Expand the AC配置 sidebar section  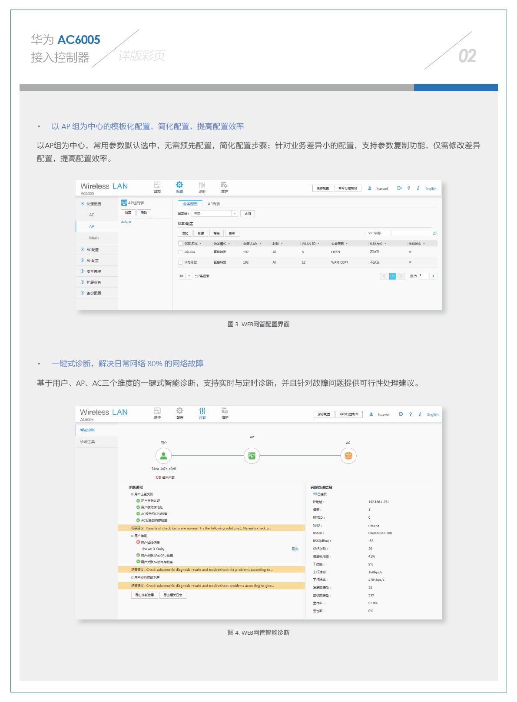[83, 249]
